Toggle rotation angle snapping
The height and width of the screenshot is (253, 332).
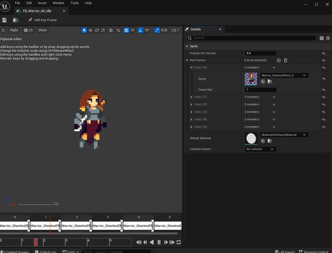pyautogui.click(x=141, y=30)
